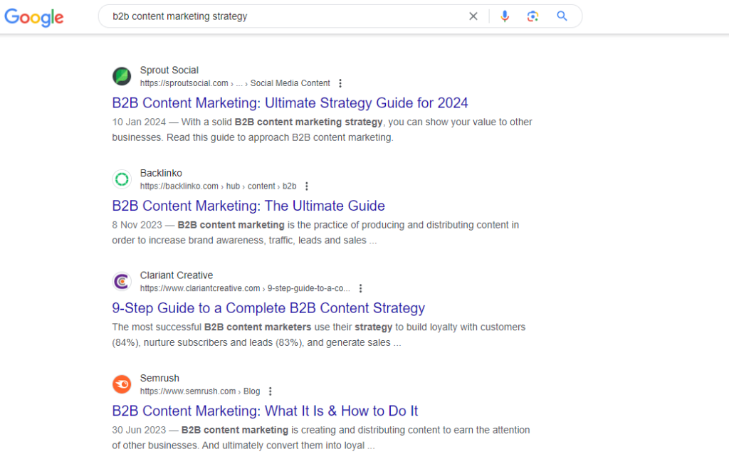Click the snippet mentioning '(84%), nurture subscribers'
Screen dimensions: 729x469
click(x=318, y=334)
